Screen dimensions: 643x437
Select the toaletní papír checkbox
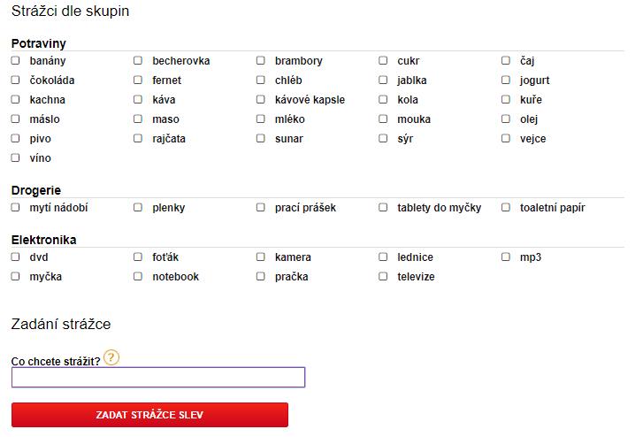pos(506,207)
